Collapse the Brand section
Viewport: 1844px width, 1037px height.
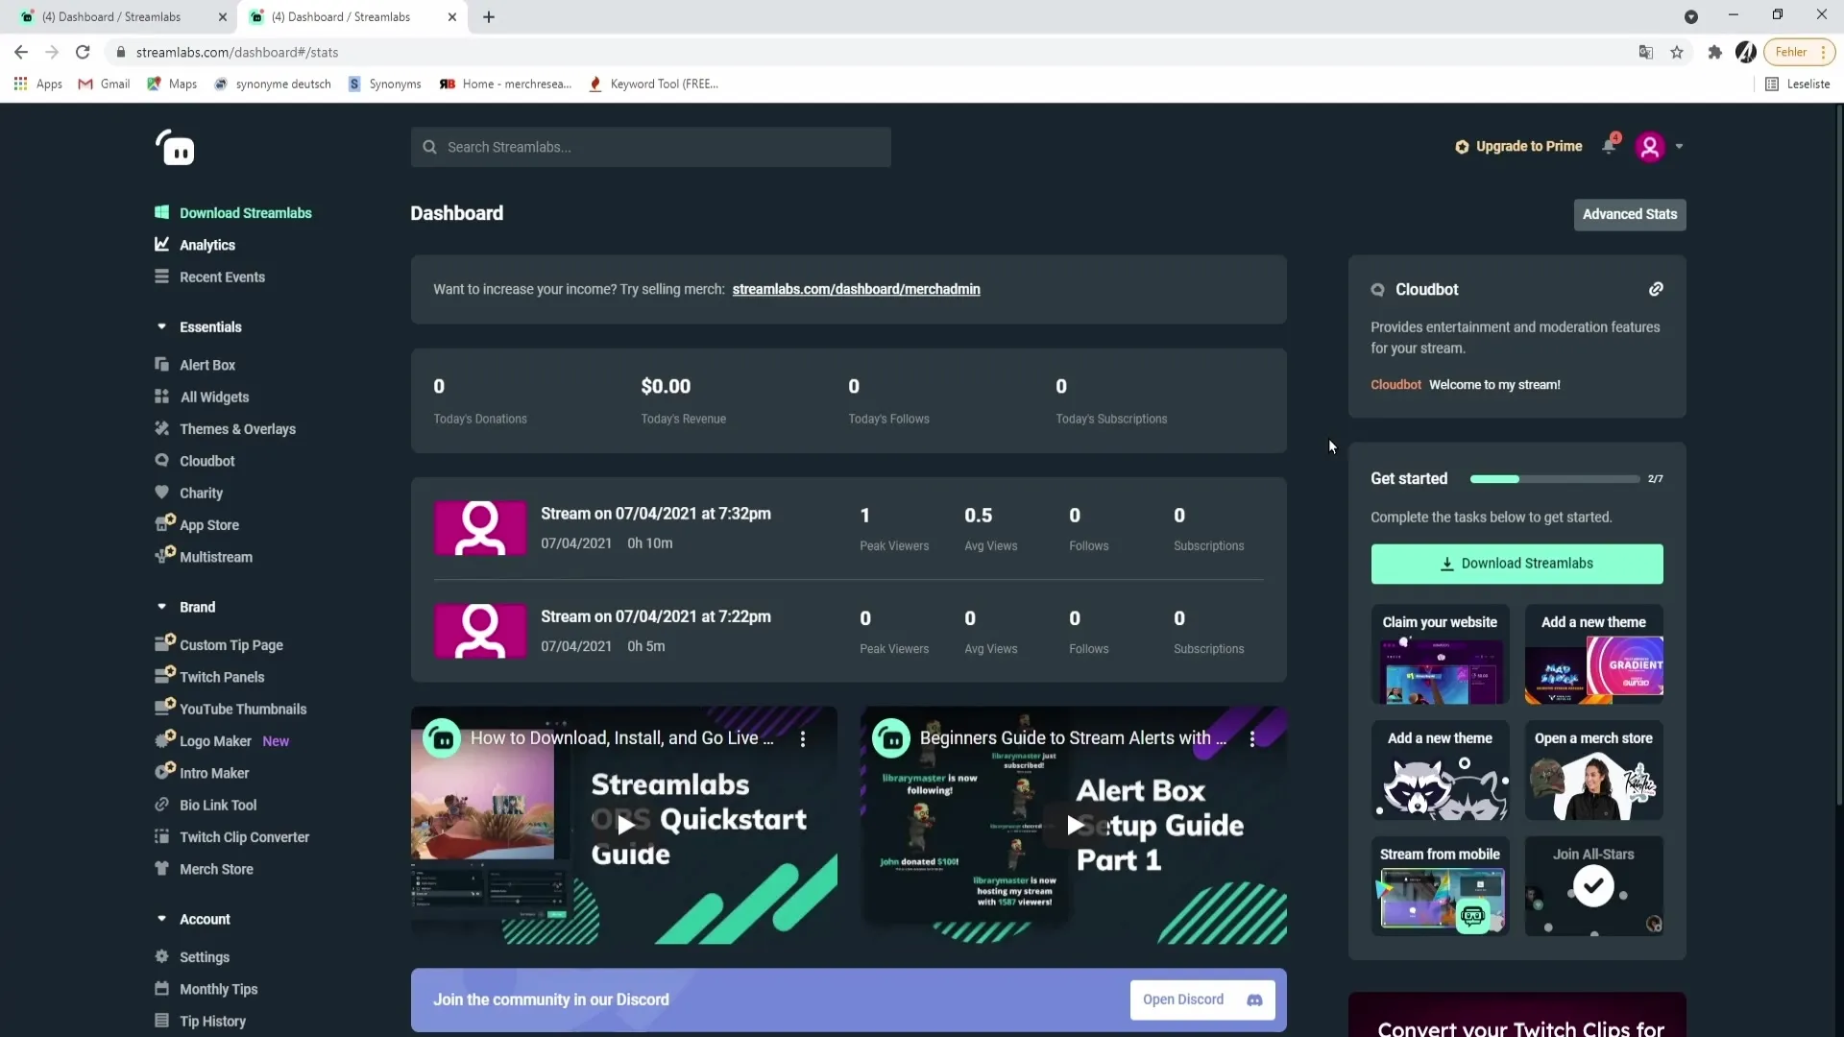pos(161,607)
